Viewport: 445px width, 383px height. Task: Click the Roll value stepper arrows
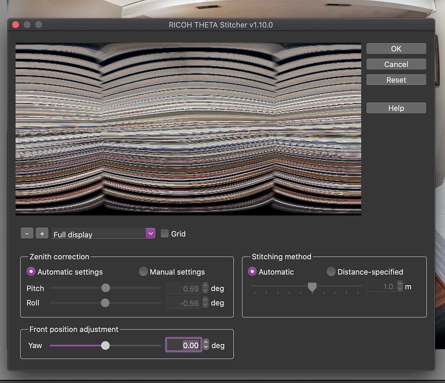click(206, 303)
